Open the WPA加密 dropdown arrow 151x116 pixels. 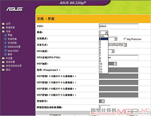pos(113,51)
